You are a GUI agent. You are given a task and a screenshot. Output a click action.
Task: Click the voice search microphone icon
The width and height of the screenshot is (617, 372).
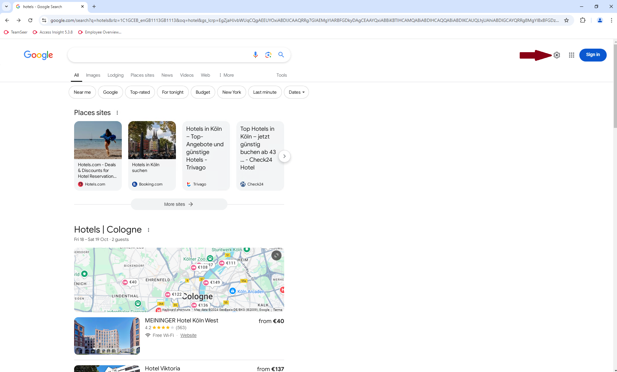coord(255,55)
